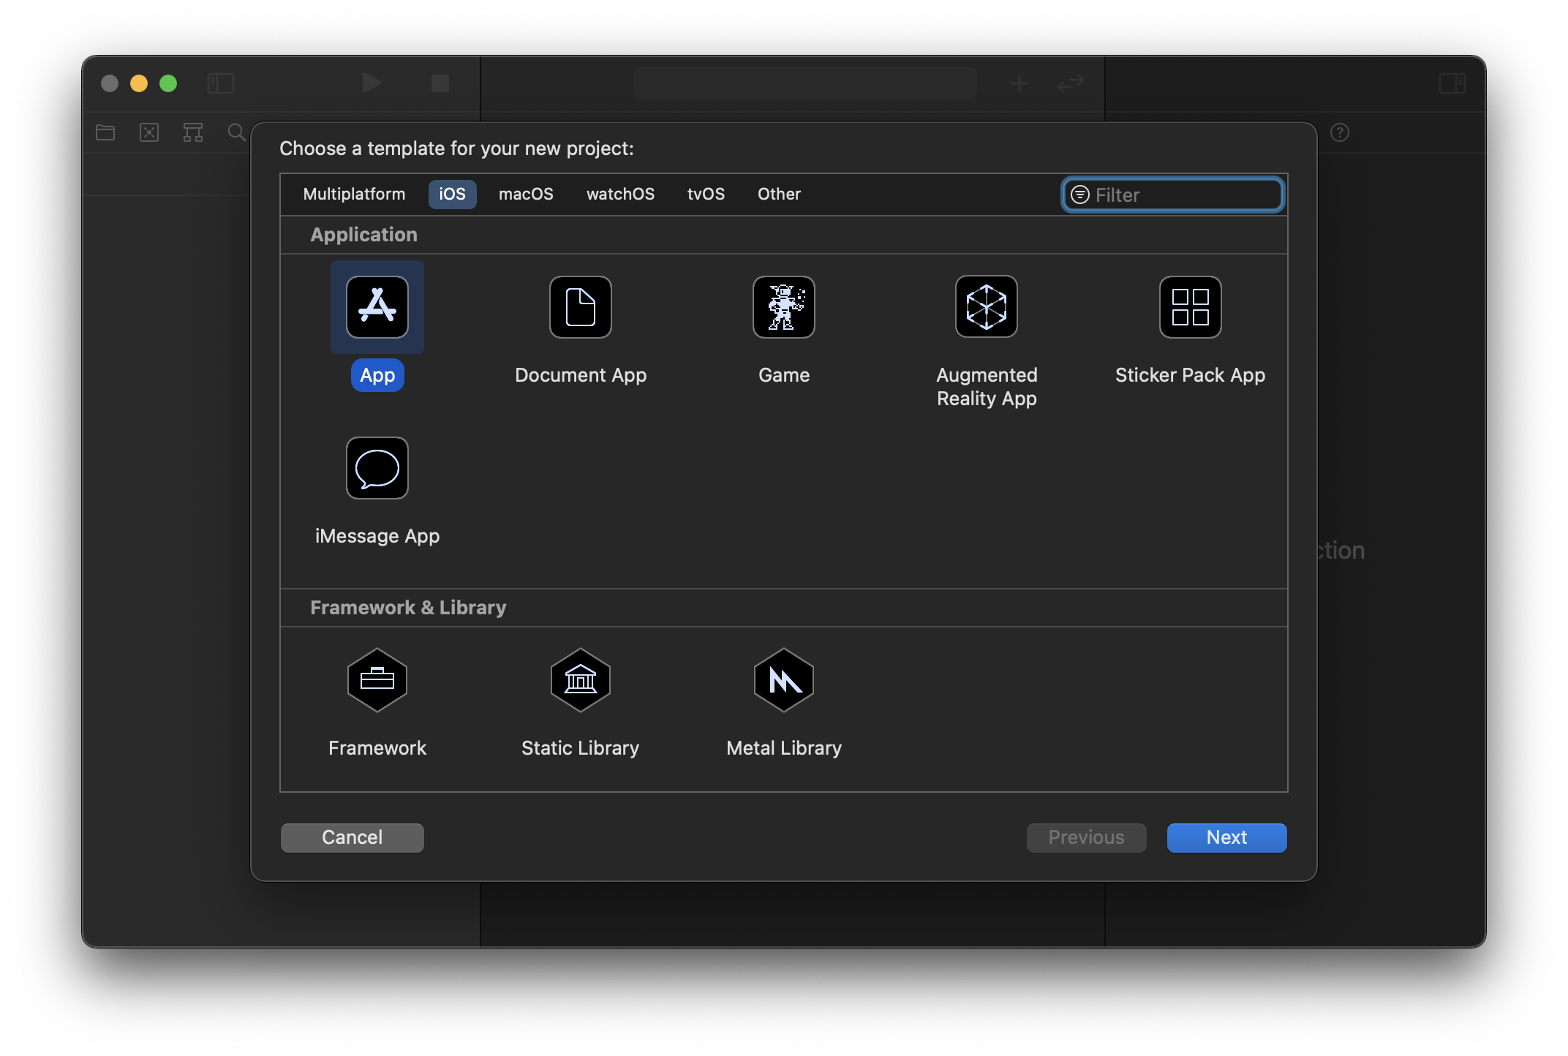1568x1056 pixels.
Task: Select the App template icon
Action: [377, 307]
